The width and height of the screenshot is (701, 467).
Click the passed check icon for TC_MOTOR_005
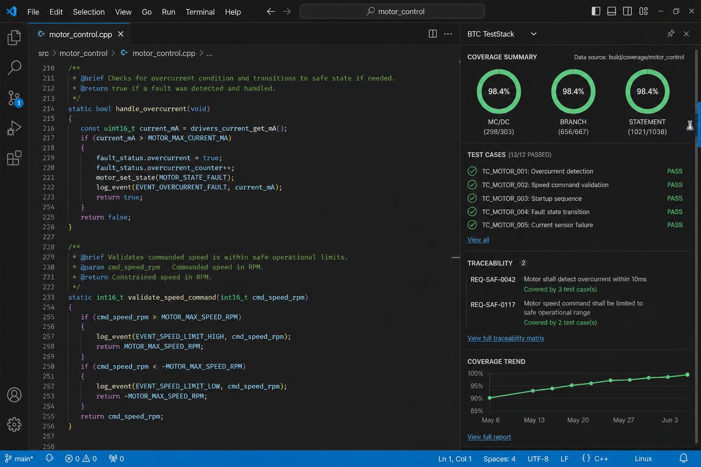coord(472,225)
